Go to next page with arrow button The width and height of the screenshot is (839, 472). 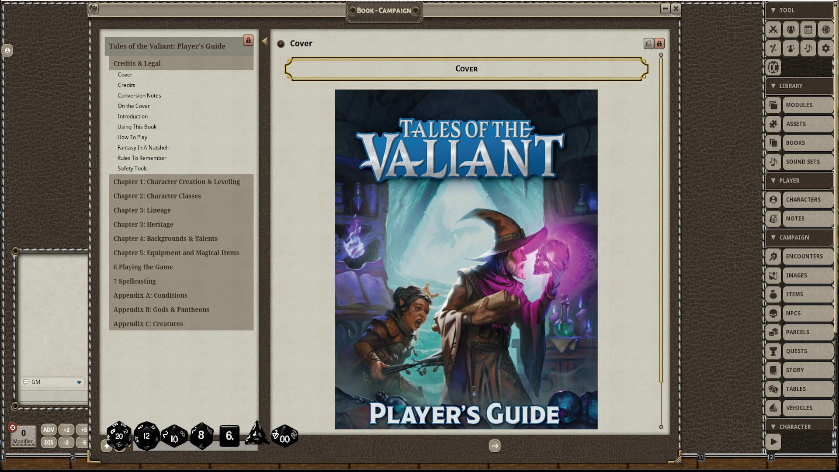tap(495, 446)
